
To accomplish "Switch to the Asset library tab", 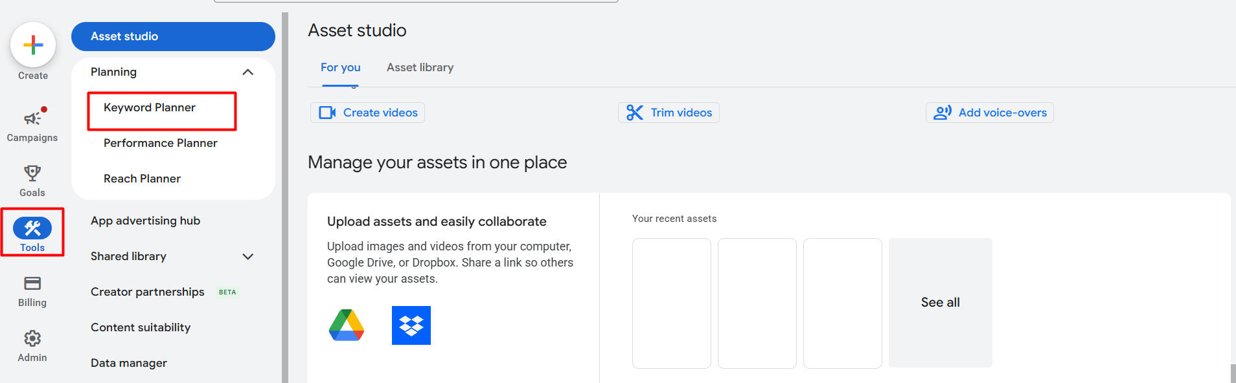I will click(x=420, y=67).
